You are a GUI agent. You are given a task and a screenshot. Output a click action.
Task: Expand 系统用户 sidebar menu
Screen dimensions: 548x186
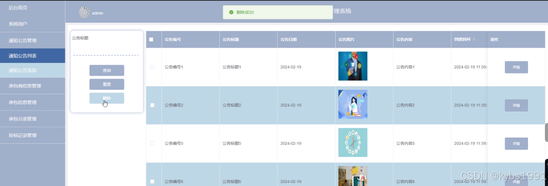point(33,24)
